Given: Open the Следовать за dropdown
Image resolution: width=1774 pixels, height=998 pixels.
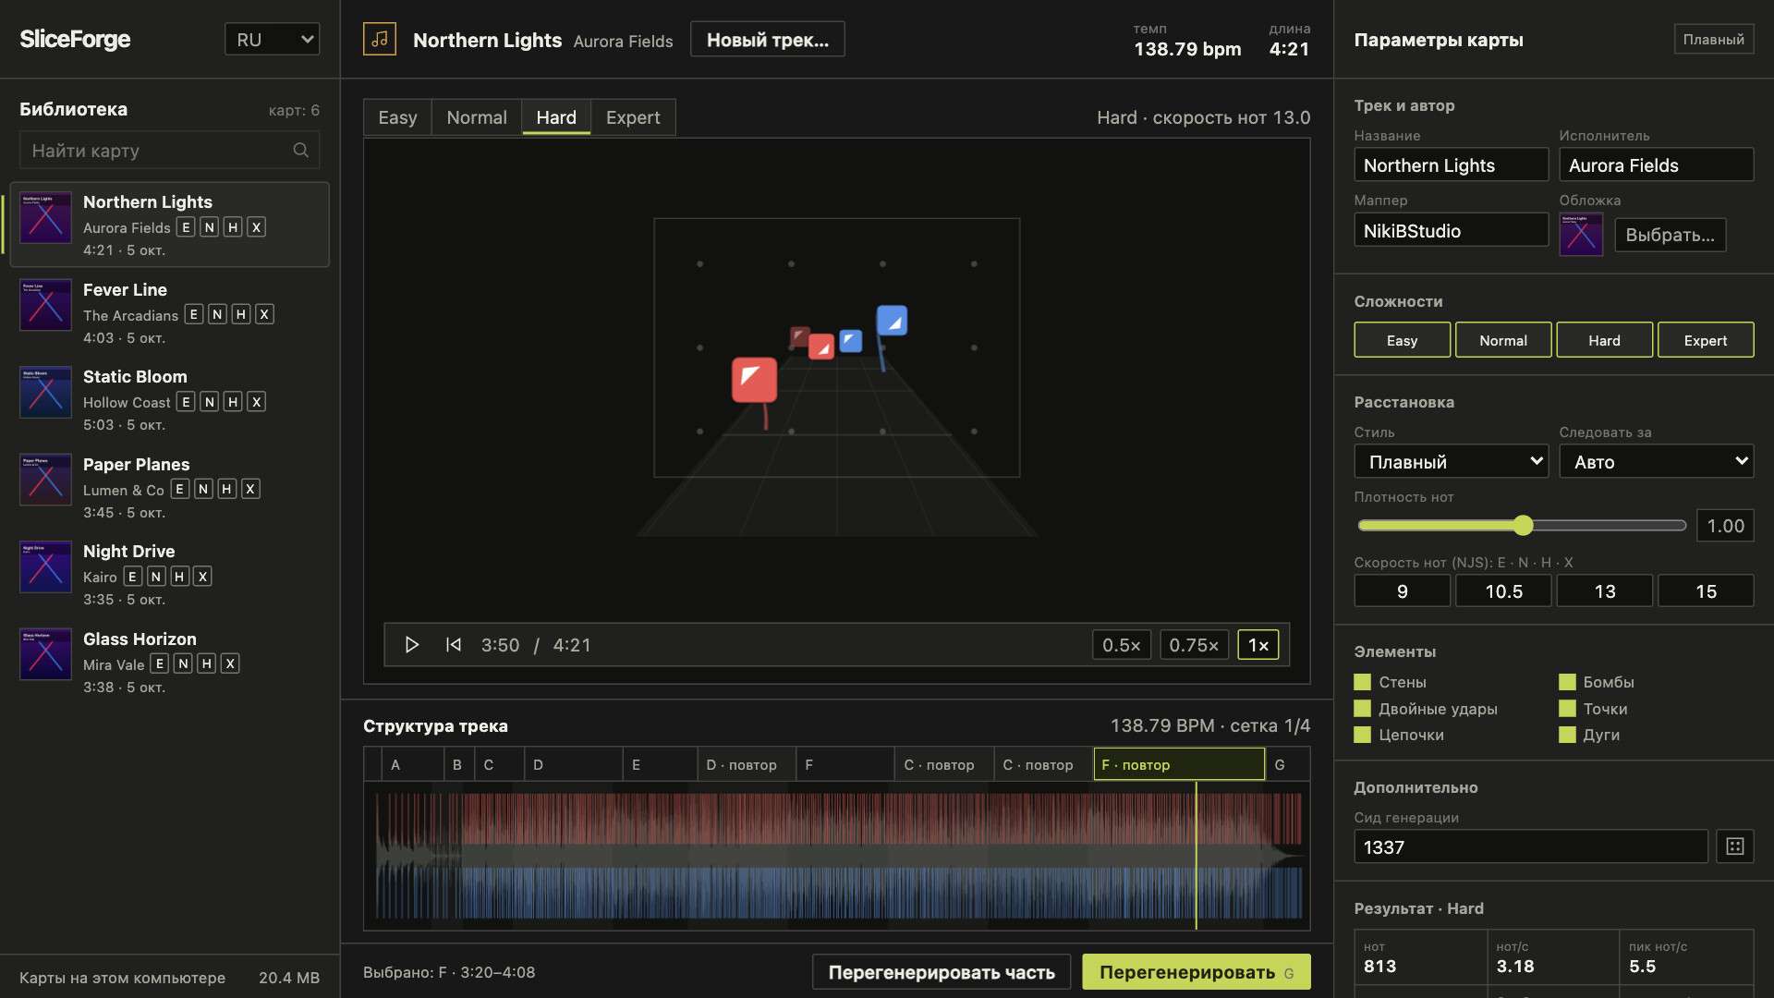Looking at the screenshot, I should pos(1656,461).
